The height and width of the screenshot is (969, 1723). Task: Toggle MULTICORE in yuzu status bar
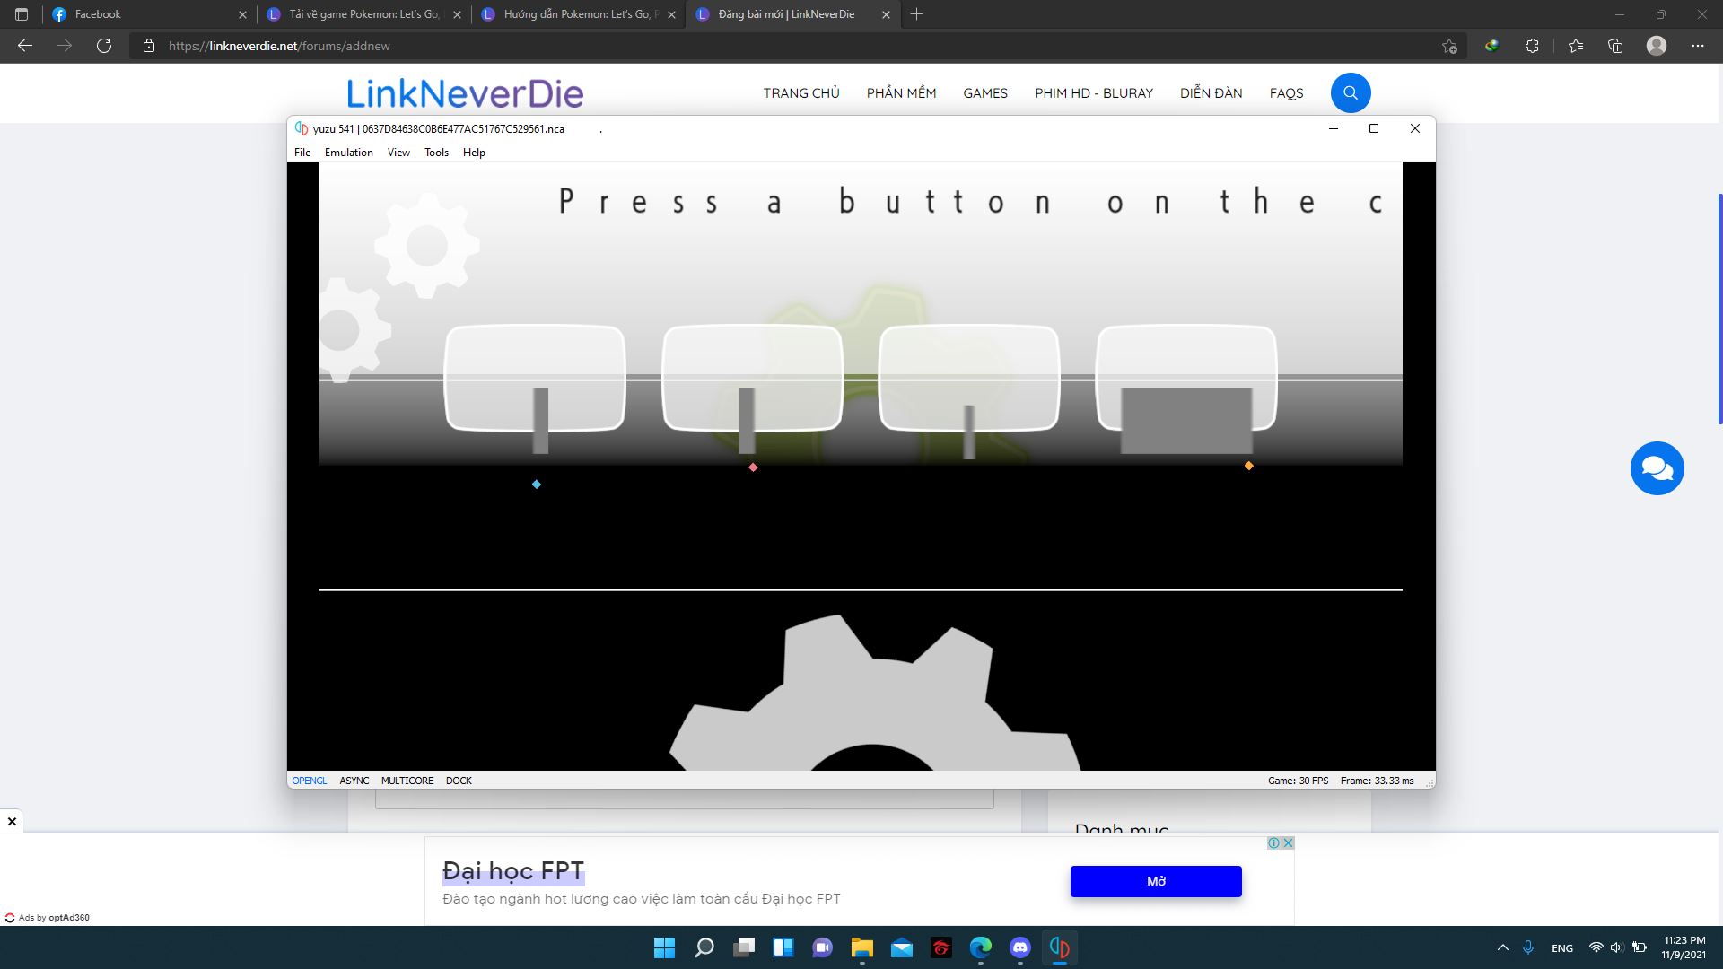(x=407, y=781)
